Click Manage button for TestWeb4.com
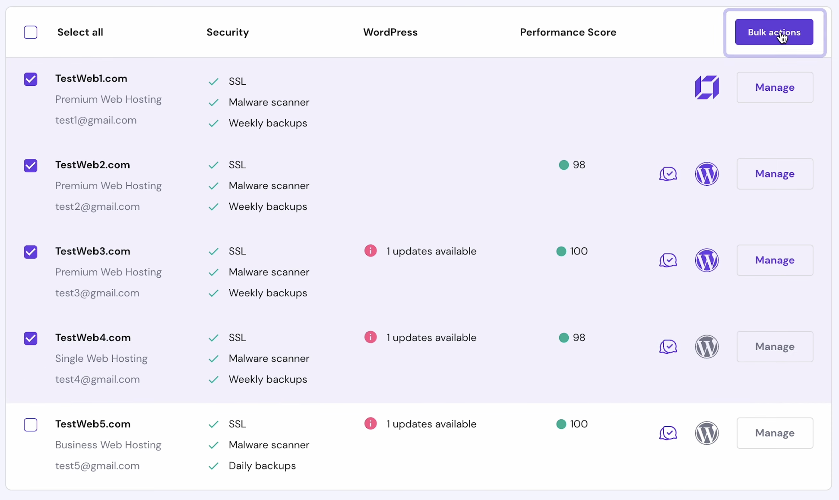This screenshot has width=839, height=500. 775,347
